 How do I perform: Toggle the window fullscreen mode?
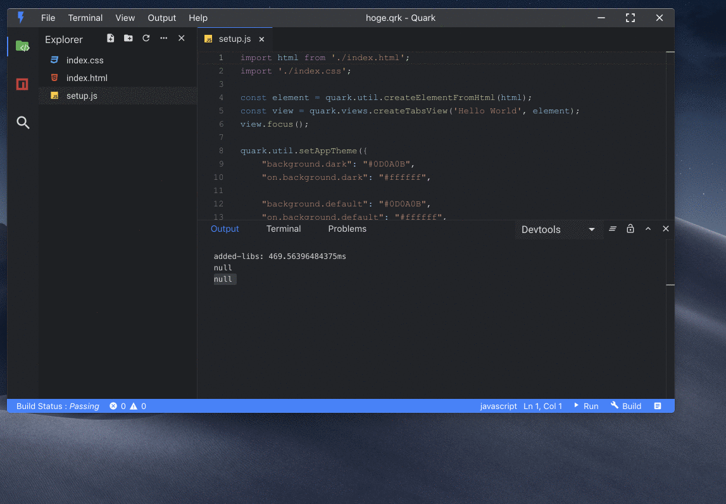(630, 18)
